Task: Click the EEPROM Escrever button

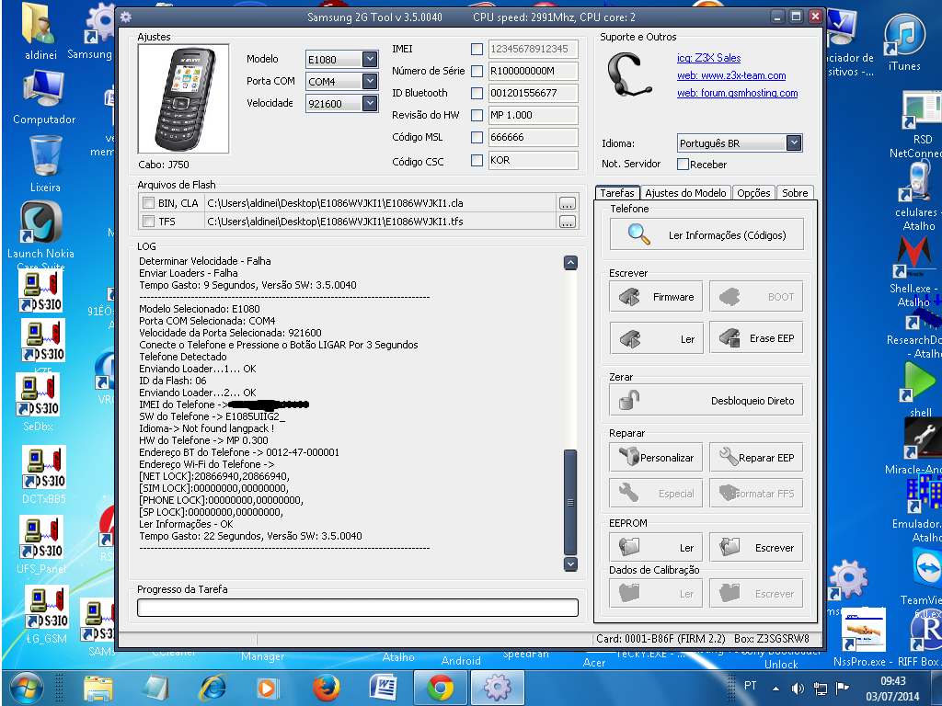Action: pos(756,548)
